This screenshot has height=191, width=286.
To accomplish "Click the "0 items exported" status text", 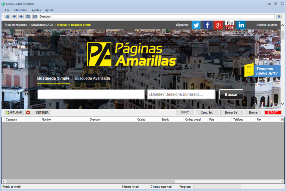I will (161, 187).
